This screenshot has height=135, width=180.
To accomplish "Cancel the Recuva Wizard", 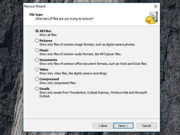I will [x=147, y=126].
